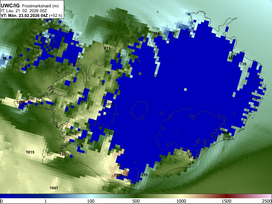Click the 705 value on the map

(x=156, y=34)
